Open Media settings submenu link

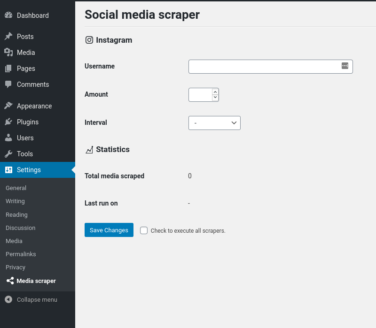(x=14, y=241)
